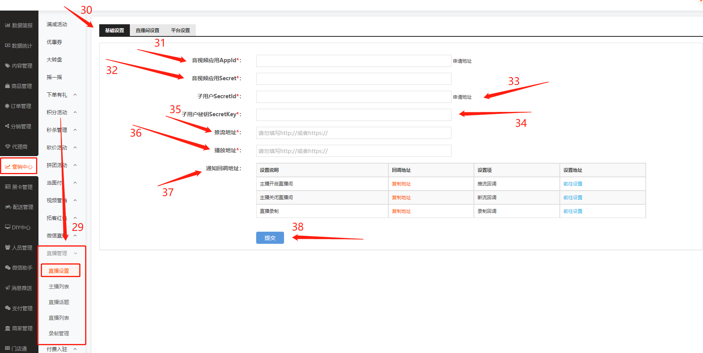Viewport: 703px width, 353px height.
Task: Open 主播列表 in the sidebar submenu
Action: tap(59, 286)
